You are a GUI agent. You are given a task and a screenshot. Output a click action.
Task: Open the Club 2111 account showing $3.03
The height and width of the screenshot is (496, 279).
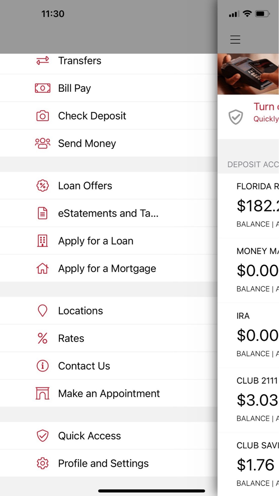[248, 400]
